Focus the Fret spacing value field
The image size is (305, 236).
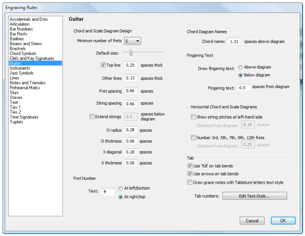[x=131, y=91]
